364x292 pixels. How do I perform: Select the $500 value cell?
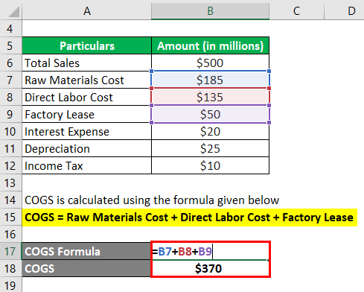click(x=210, y=63)
